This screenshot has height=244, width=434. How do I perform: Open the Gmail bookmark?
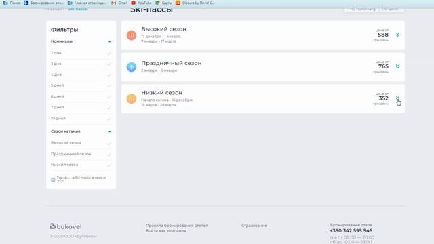119,3
